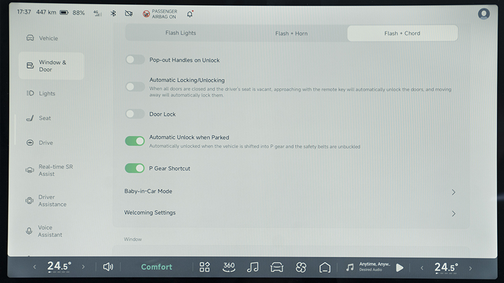This screenshot has height=283, width=504.
Task: Open the climate fan icon
Action: pyautogui.click(x=301, y=267)
